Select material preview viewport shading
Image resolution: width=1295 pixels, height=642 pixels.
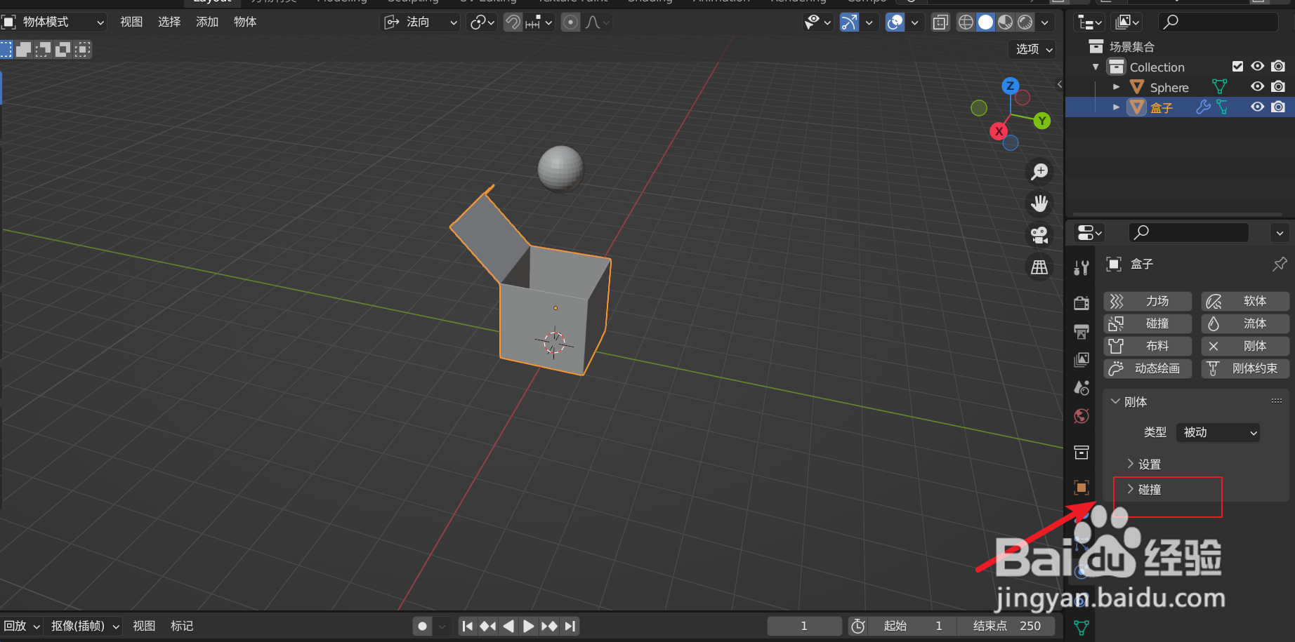1006,22
